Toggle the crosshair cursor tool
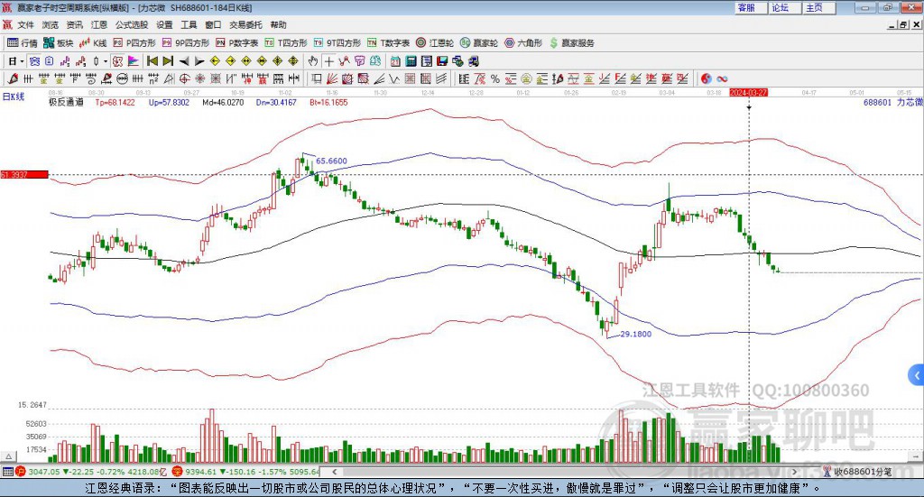 pyautogui.click(x=328, y=61)
